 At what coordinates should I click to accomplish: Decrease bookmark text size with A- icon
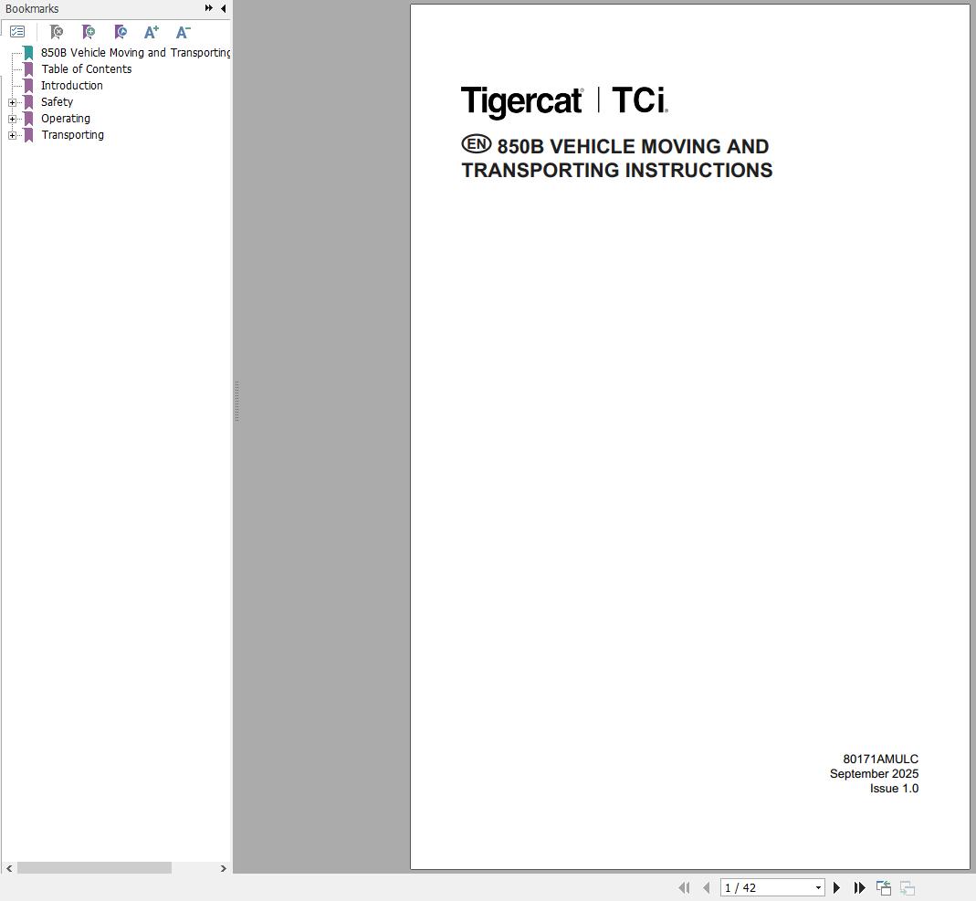[x=183, y=31]
